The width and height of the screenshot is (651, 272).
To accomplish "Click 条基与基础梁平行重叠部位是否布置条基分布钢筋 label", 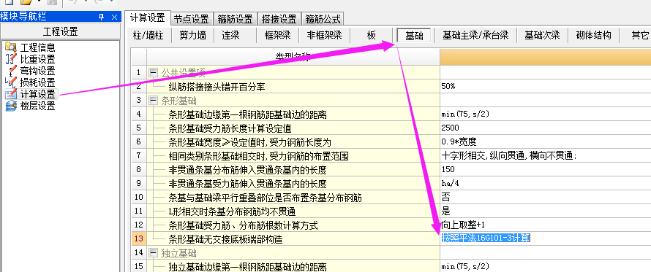I will 266,198.
